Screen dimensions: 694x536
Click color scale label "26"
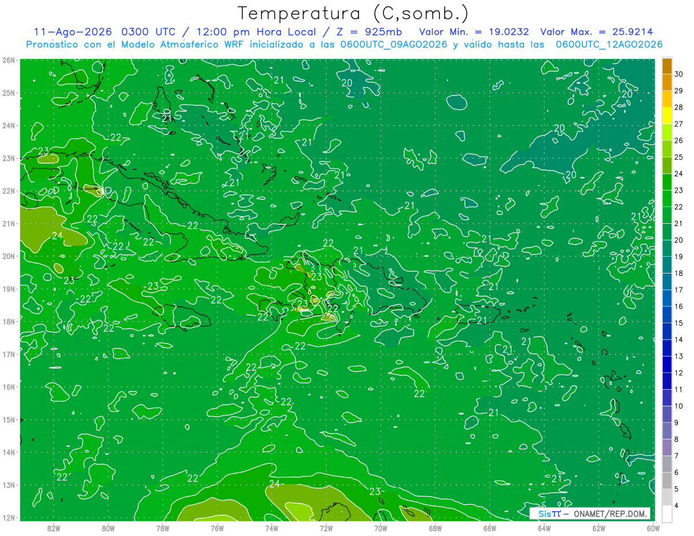pos(678,141)
